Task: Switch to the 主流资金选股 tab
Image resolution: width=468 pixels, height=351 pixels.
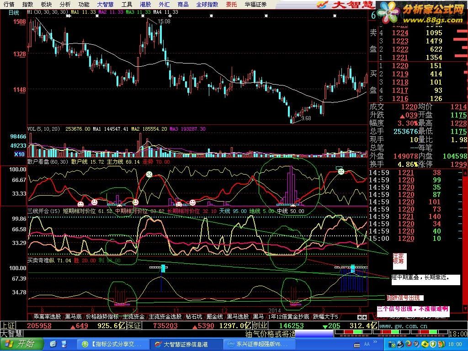Action: coord(165,316)
